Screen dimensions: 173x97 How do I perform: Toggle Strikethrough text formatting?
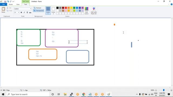point(30,13)
